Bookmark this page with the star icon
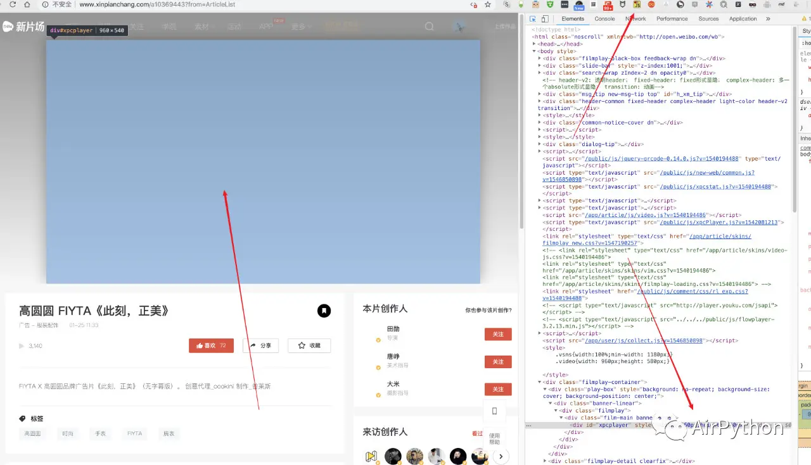Viewport: 811px width, 465px height. coord(487,4)
